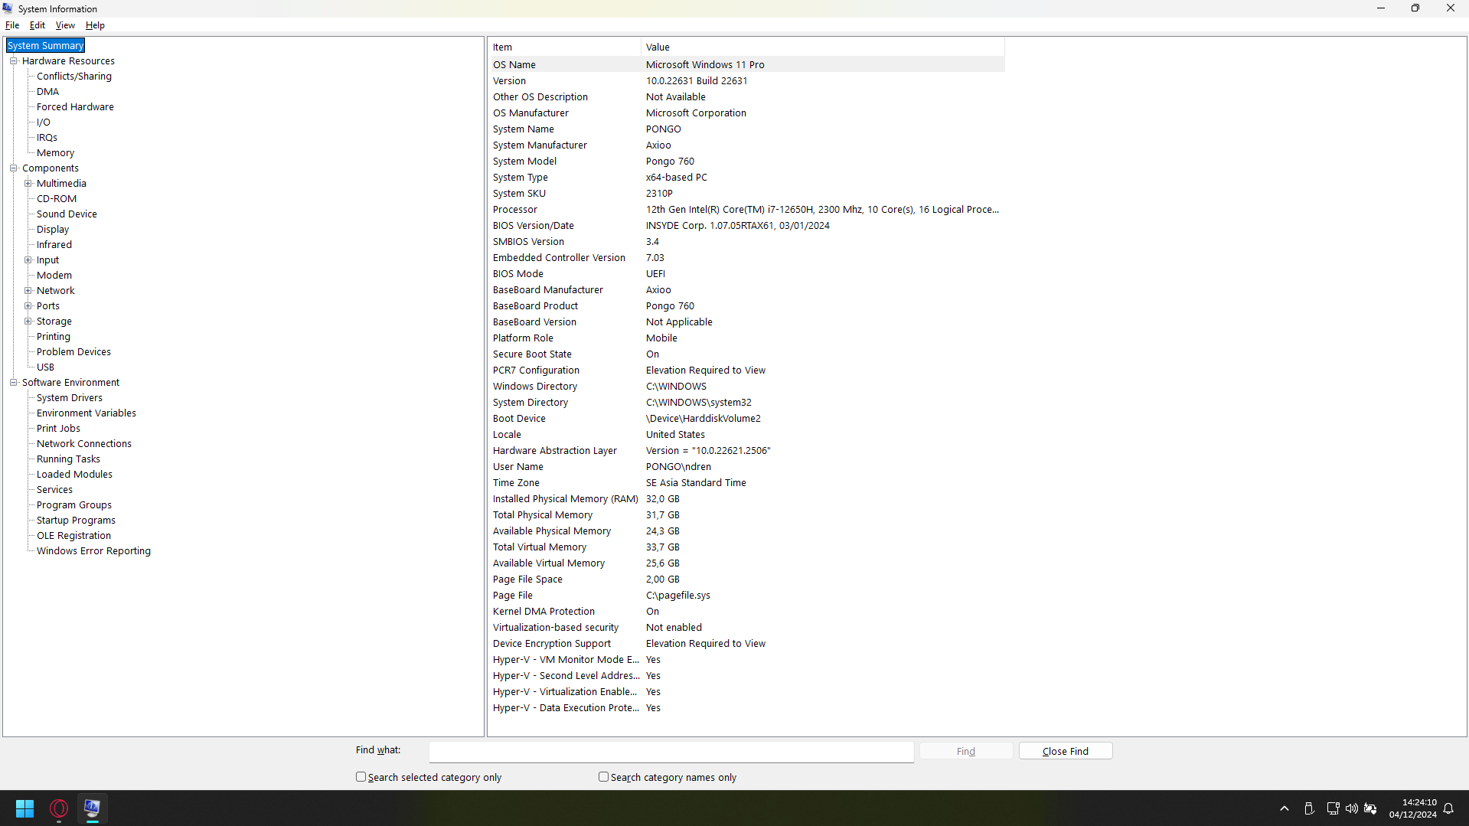Click the battery status tray icon
Screen dimensions: 1469x826
[x=1371, y=808]
